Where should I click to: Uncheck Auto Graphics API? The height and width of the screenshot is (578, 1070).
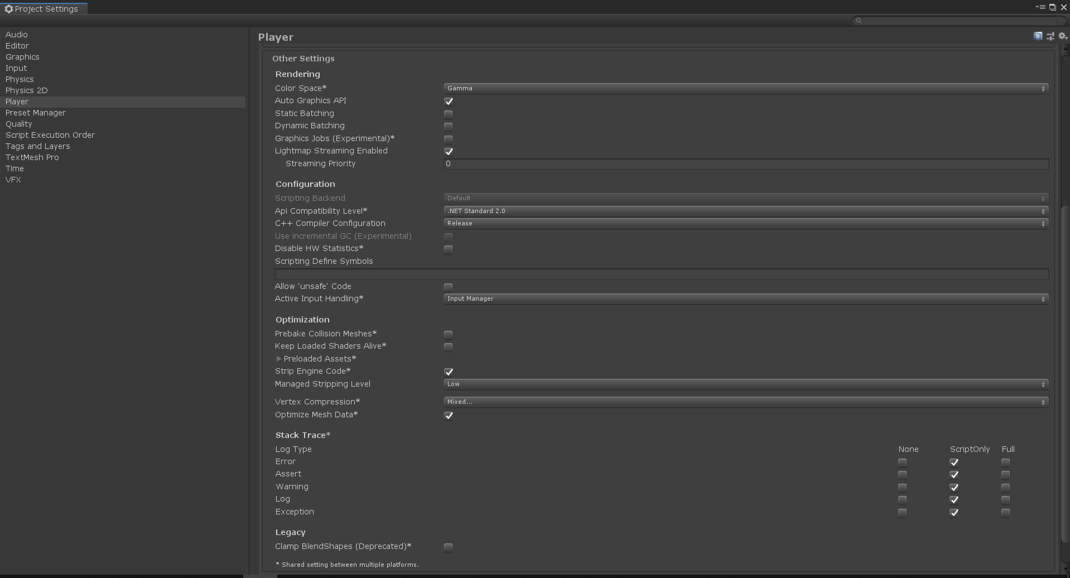coord(449,101)
